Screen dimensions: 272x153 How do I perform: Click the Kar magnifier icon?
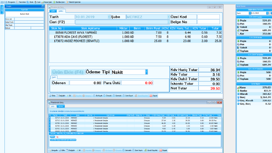(238, 34)
